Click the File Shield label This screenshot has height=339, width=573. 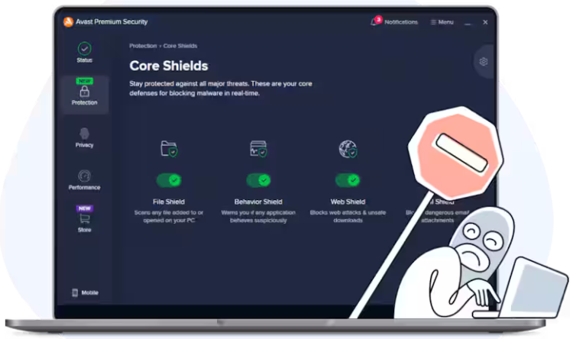(169, 202)
